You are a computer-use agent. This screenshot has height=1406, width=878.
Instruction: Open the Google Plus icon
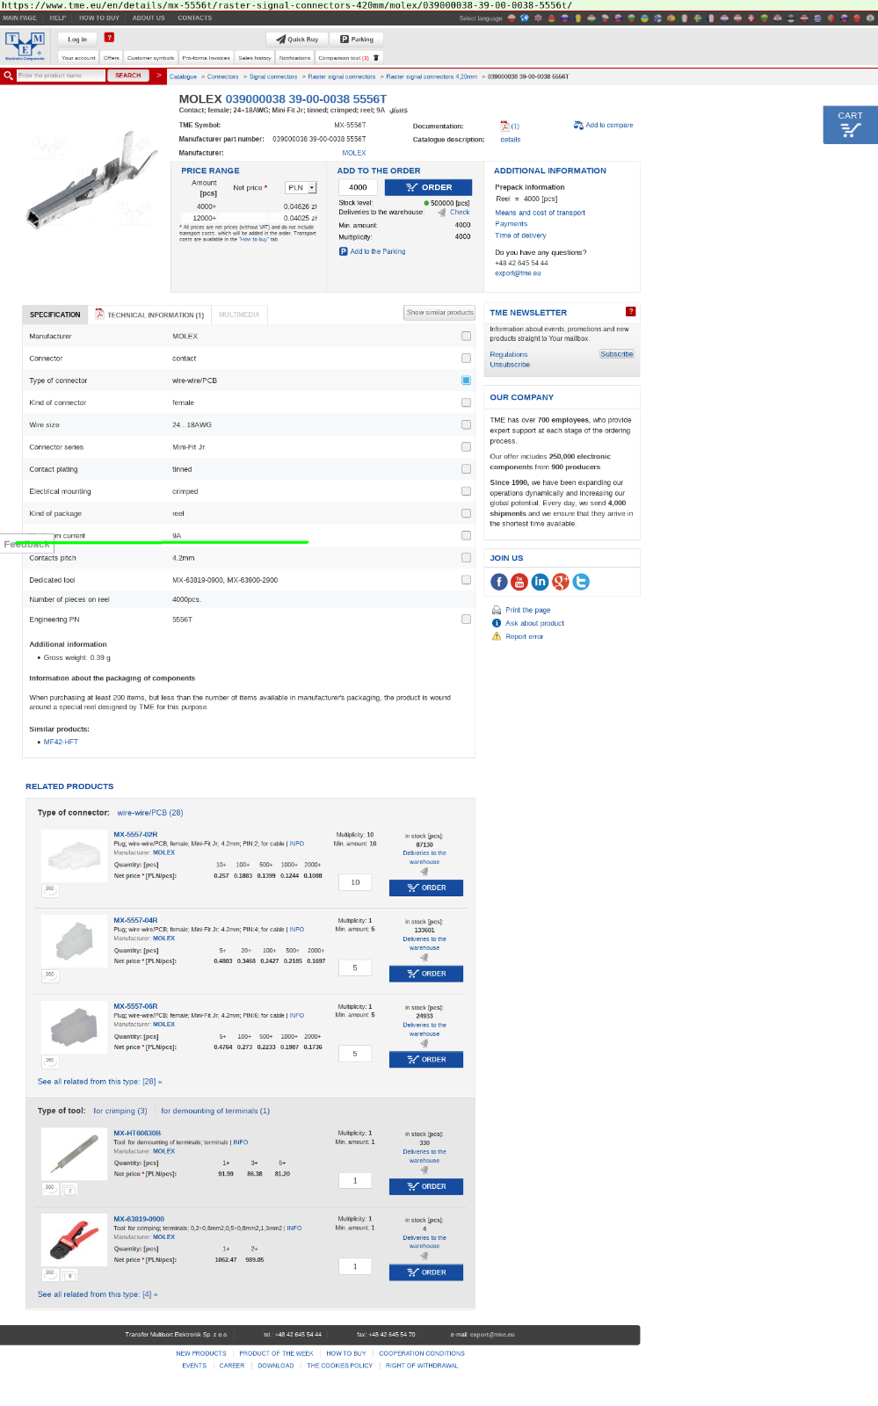tap(561, 582)
